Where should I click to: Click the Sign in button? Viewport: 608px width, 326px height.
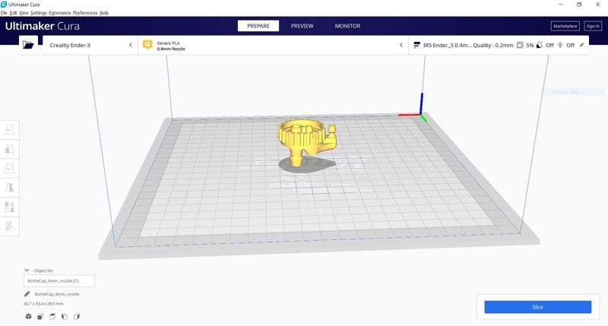593,26
